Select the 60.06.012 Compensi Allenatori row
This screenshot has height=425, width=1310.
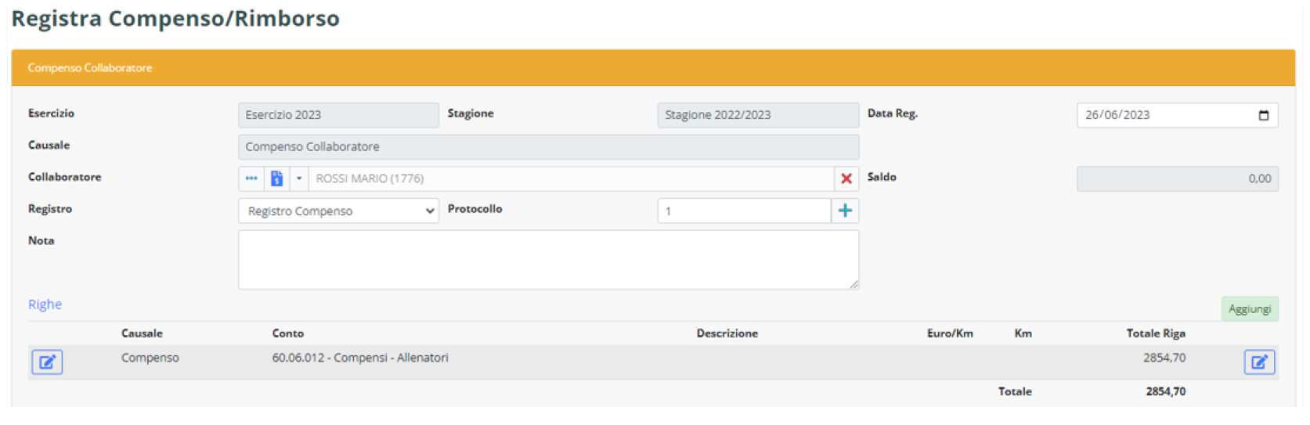360,358
